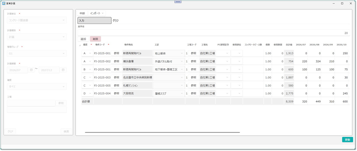This screenshot has width=357, height=151.
Task: Click the teal 更新 button
Action: pyautogui.click(x=347, y=139)
